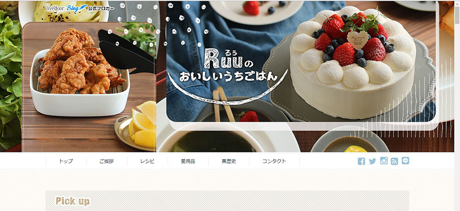Open the Twitter bird icon

[x=373, y=161]
